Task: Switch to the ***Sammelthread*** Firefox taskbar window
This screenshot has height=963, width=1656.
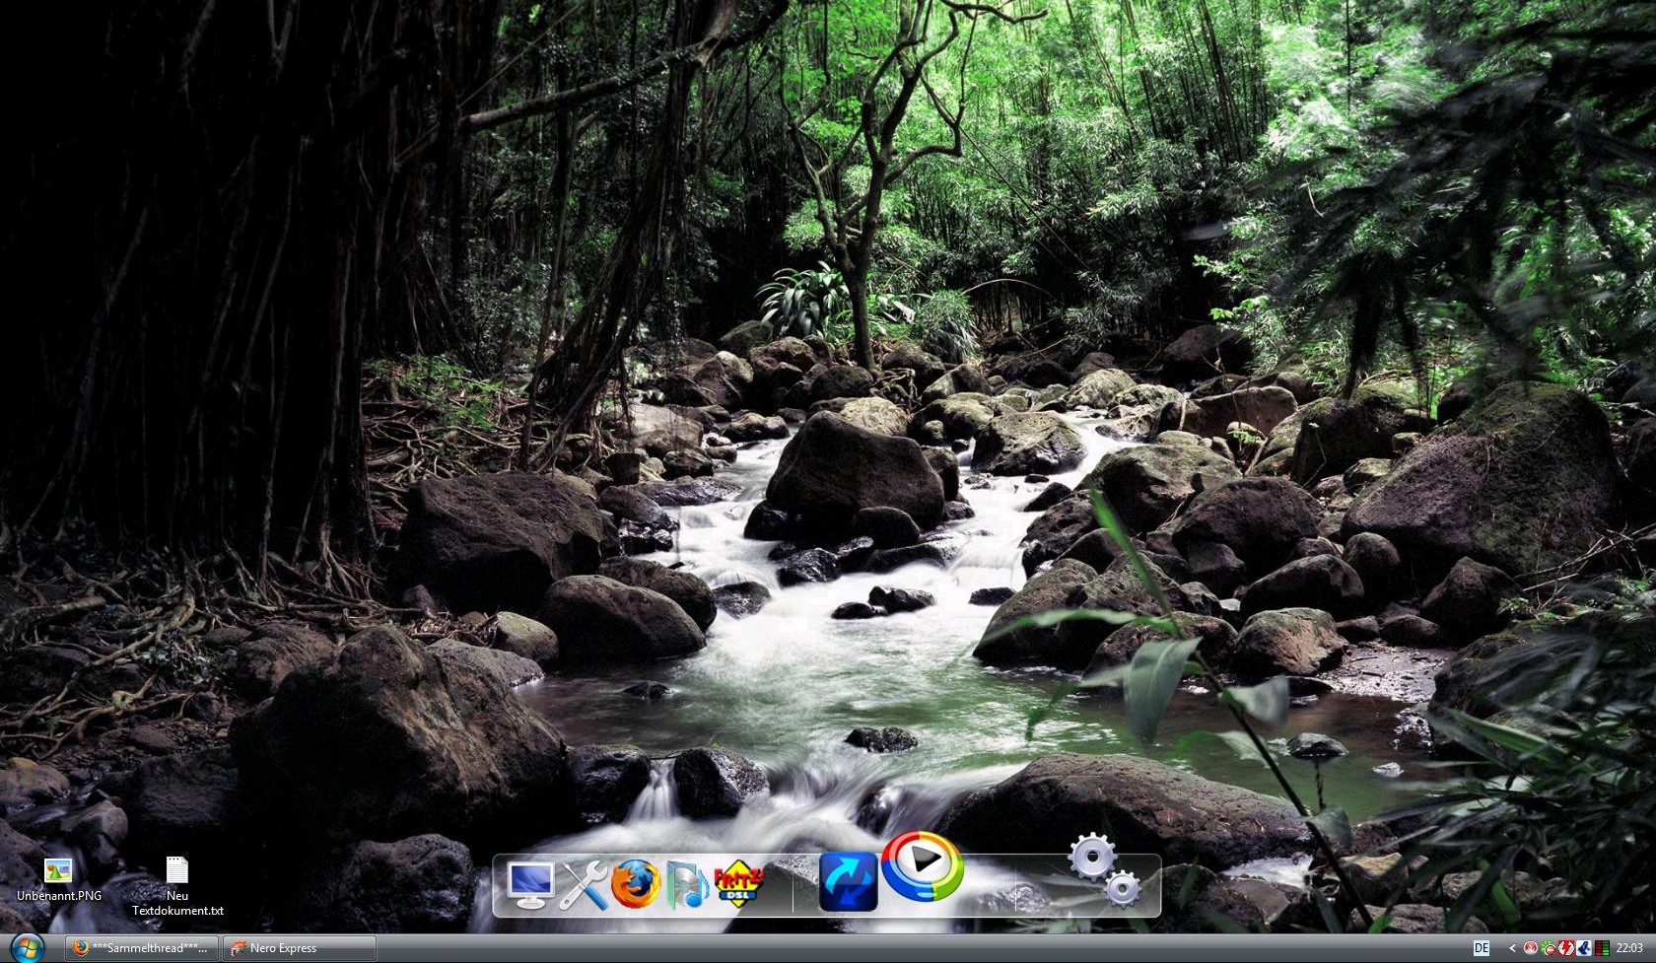Action: click(x=142, y=948)
